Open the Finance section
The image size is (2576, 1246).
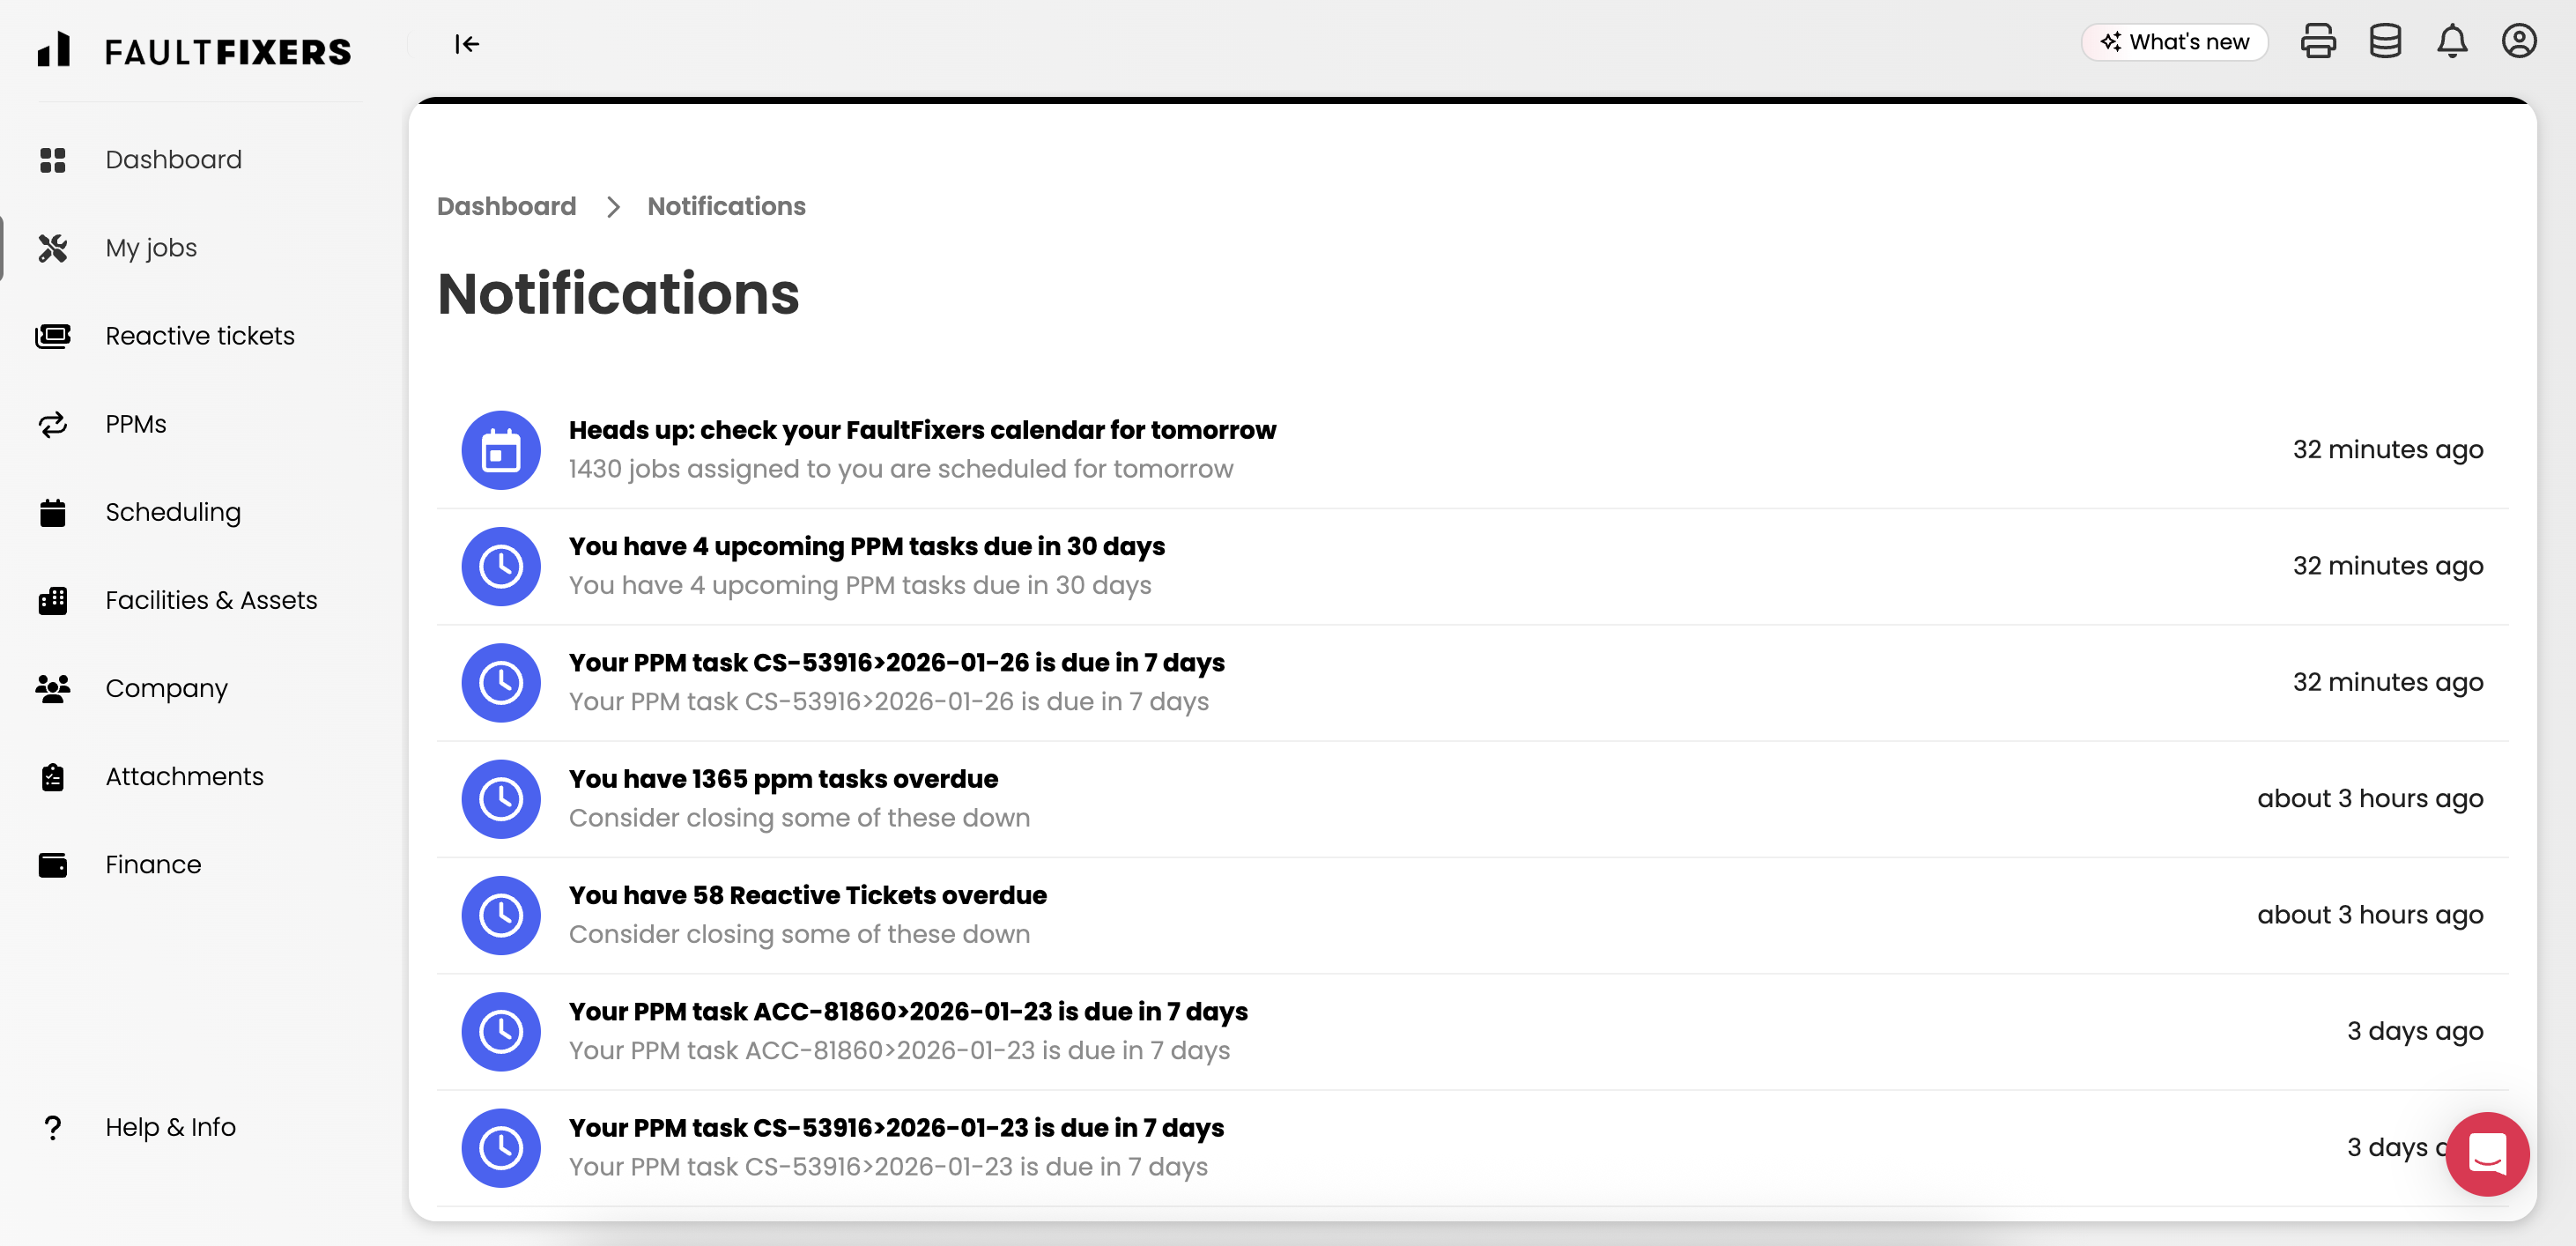pos(153,864)
